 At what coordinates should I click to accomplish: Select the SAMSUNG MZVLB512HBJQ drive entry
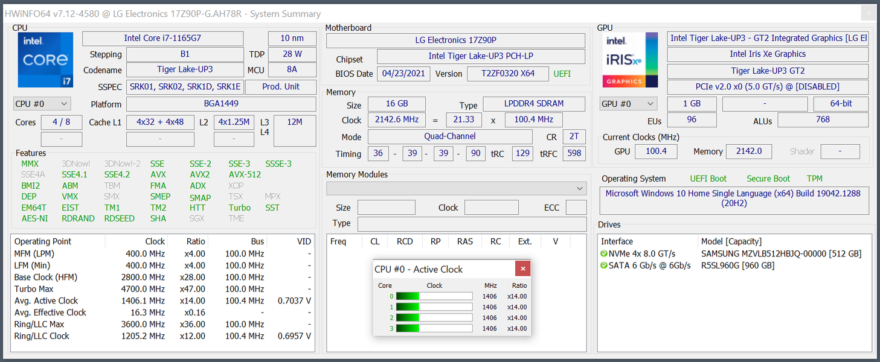[x=781, y=254]
